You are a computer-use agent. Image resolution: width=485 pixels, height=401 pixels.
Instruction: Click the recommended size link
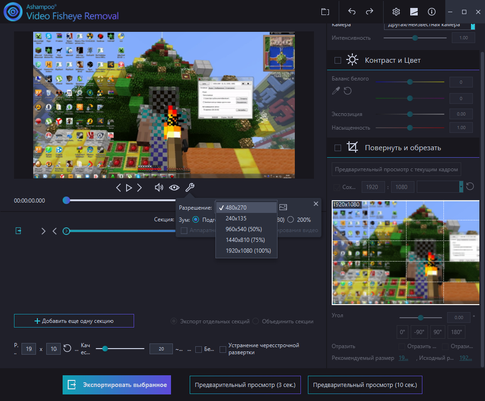click(403, 358)
